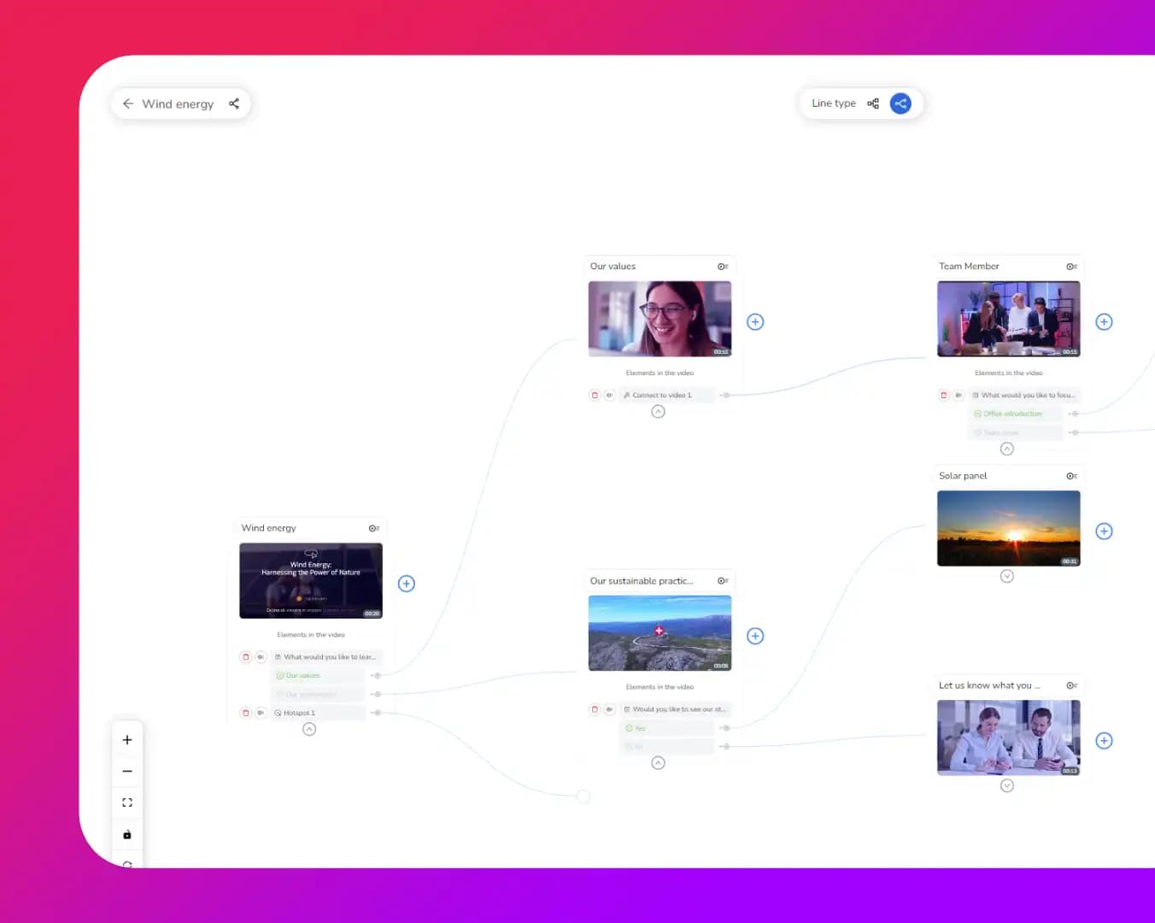Toggle visibility on the Solar panel card header
The height and width of the screenshot is (923, 1155).
point(1071,475)
